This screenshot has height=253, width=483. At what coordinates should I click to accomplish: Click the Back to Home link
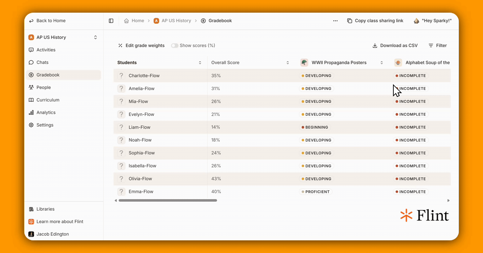pos(47,21)
